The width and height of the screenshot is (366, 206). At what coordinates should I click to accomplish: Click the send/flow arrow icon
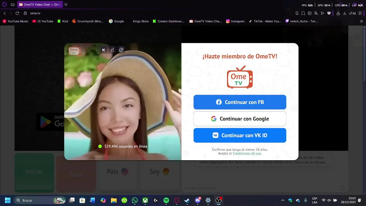pyautogui.click(x=323, y=13)
